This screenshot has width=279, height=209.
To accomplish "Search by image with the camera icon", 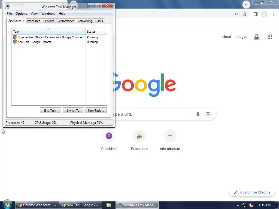I will tap(208, 114).
